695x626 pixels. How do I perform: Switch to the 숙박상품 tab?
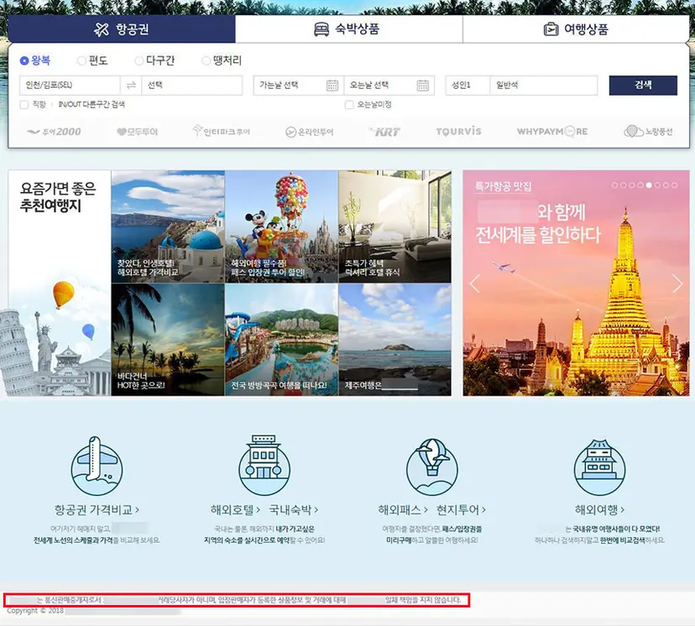pos(349,29)
